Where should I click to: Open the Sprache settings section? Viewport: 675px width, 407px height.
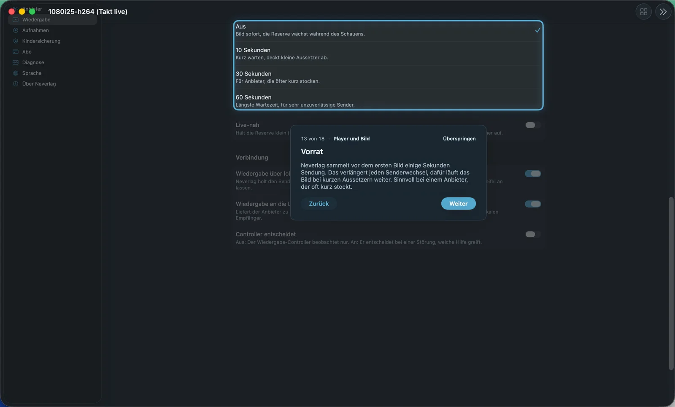53,73
